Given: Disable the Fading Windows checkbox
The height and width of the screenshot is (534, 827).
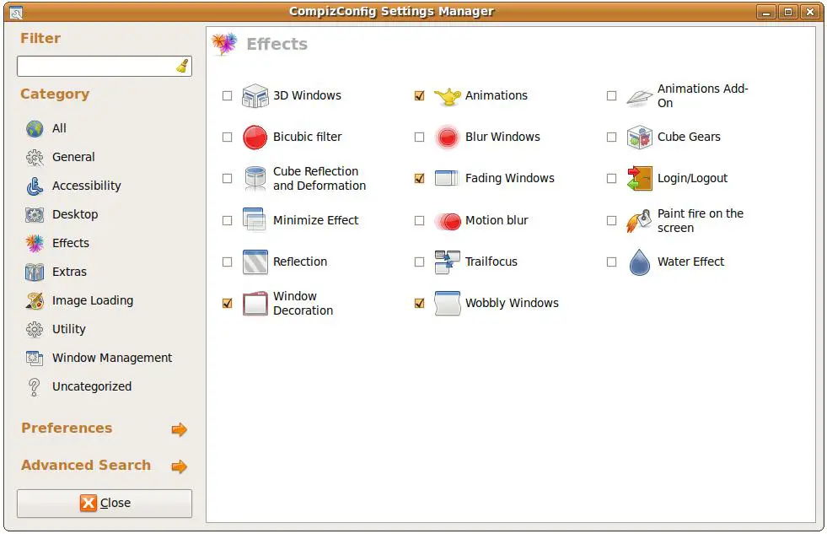Looking at the screenshot, I should [x=419, y=178].
